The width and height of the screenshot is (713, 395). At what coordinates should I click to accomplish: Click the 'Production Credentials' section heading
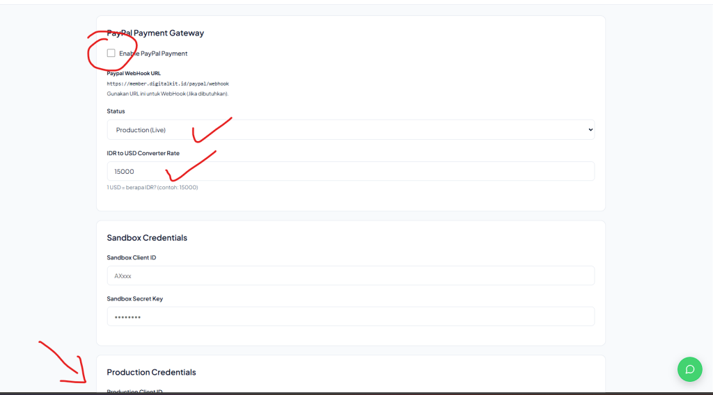click(x=151, y=372)
